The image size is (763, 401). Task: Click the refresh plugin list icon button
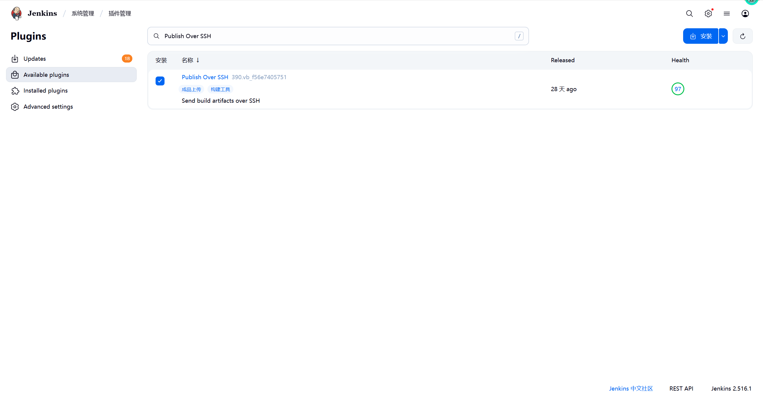[x=743, y=36]
